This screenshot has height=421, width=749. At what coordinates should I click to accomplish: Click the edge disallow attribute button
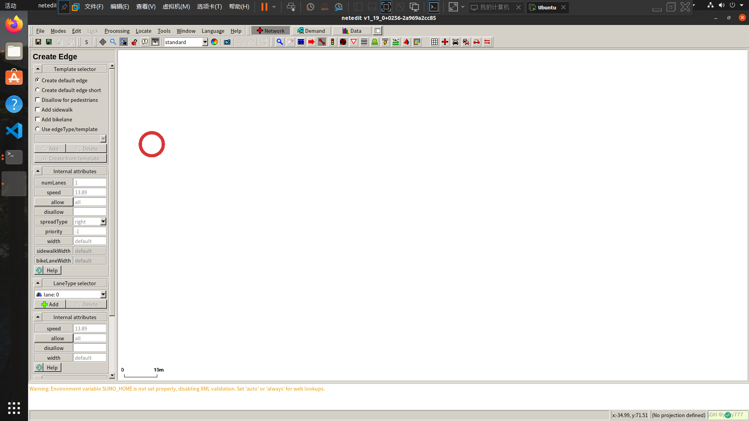54,211
